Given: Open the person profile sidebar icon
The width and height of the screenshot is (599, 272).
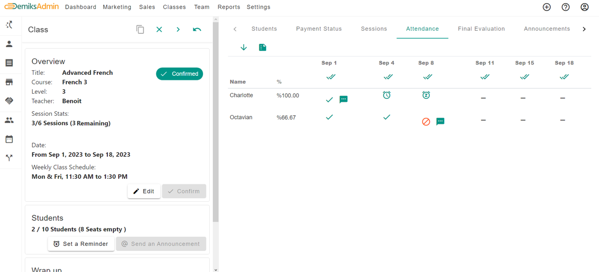Looking at the screenshot, I should (x=9, y=44).
